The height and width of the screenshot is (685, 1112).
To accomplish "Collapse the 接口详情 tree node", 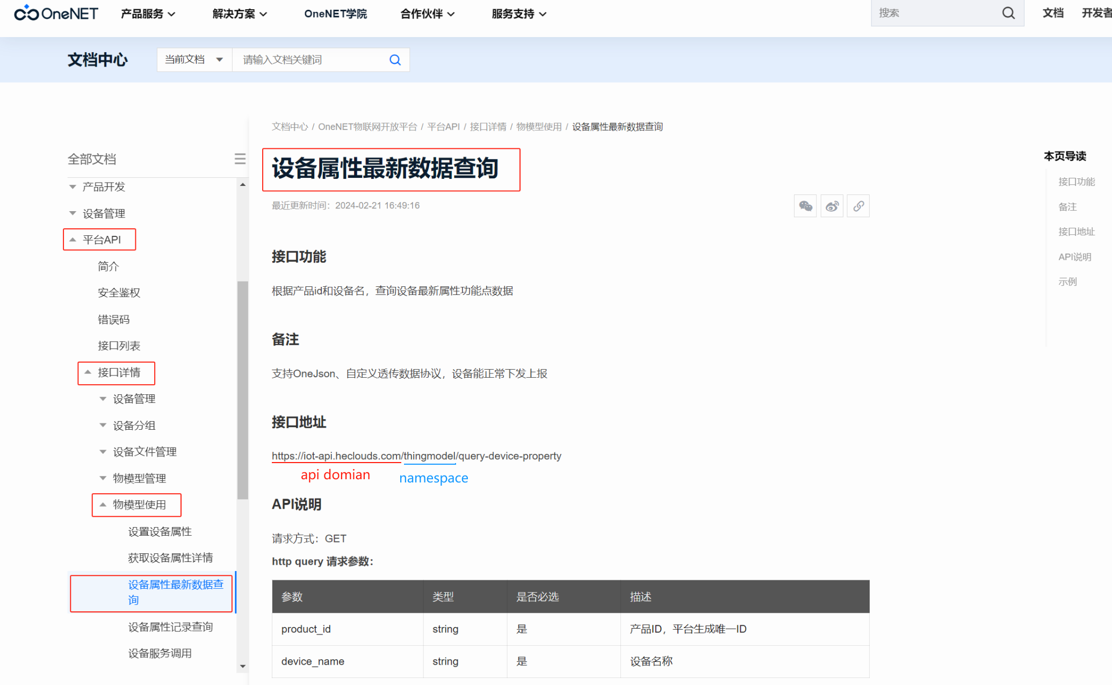I will (88, 372).
